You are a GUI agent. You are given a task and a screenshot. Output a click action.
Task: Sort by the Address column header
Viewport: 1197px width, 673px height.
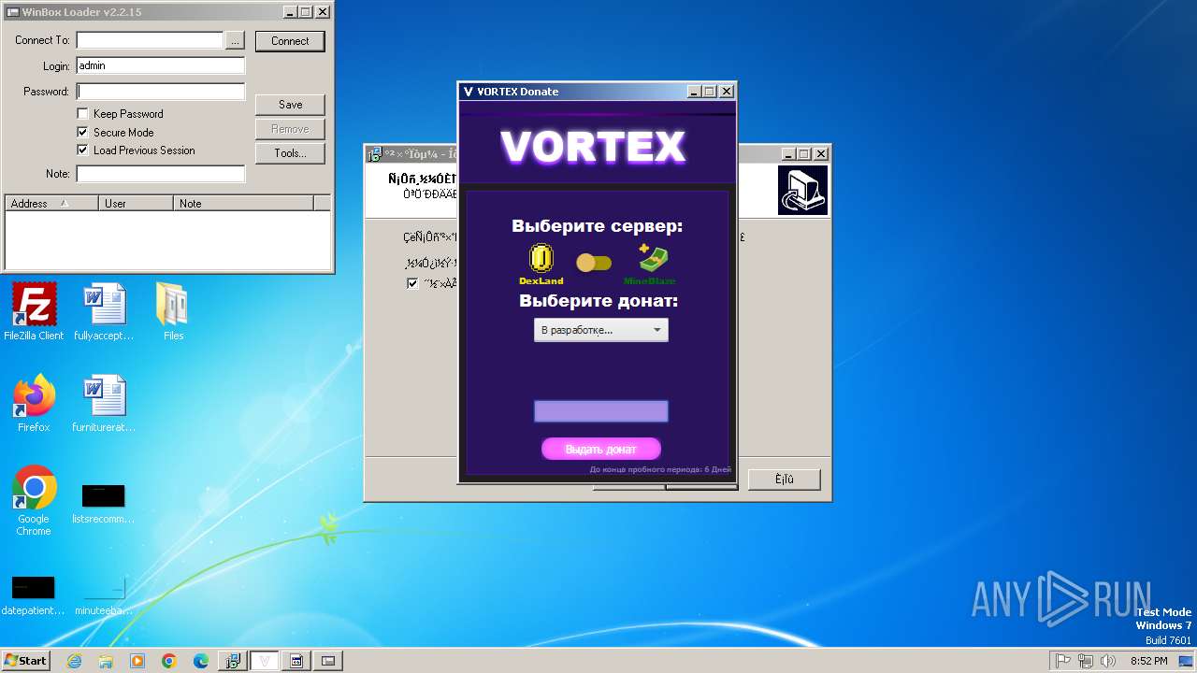coord(51,203)
